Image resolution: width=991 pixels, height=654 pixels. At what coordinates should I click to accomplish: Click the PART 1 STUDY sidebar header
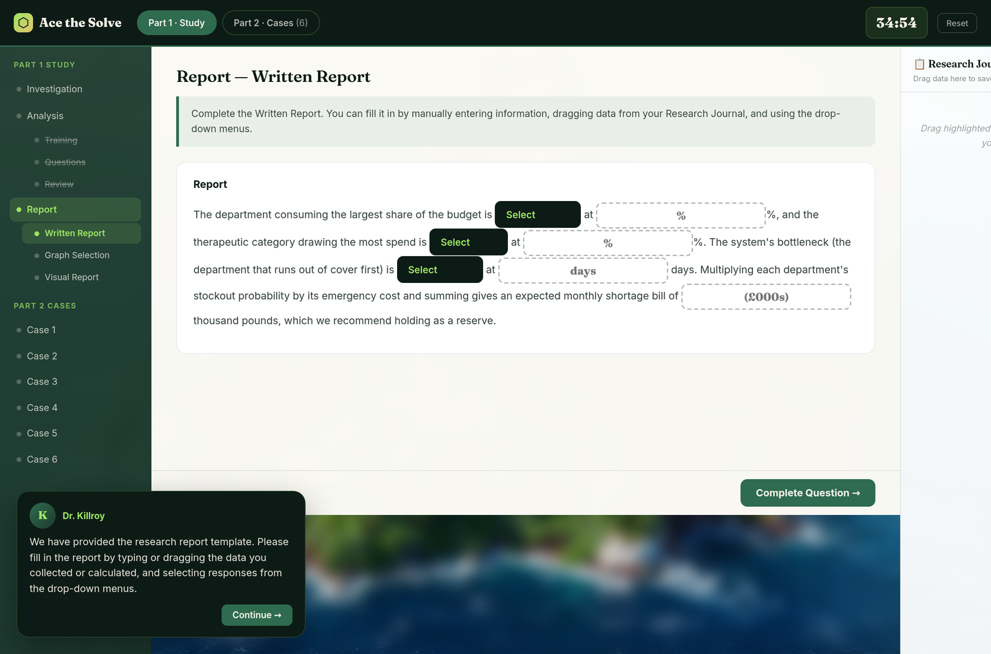tap(45, 65)
